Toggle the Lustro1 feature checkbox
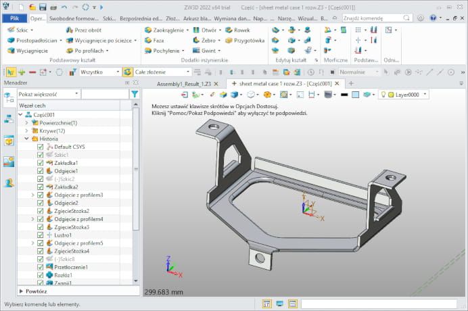 click(x=40, y=235)
